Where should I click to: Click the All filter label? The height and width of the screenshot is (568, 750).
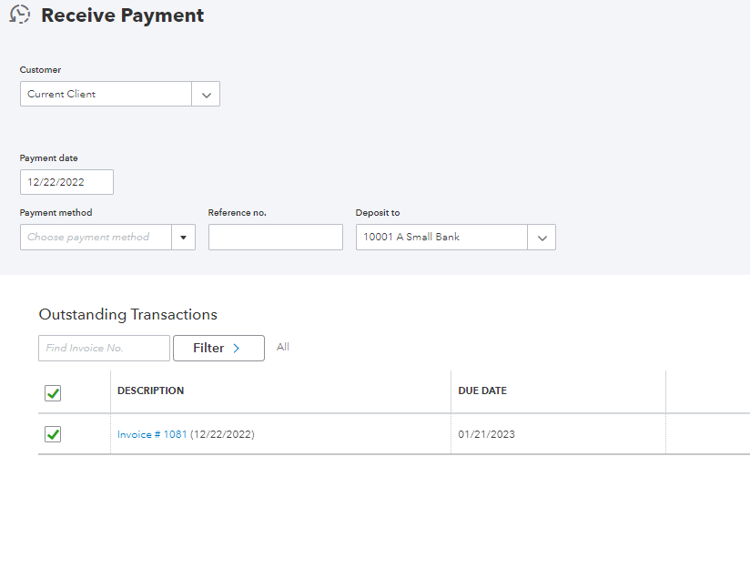point(283,347)
